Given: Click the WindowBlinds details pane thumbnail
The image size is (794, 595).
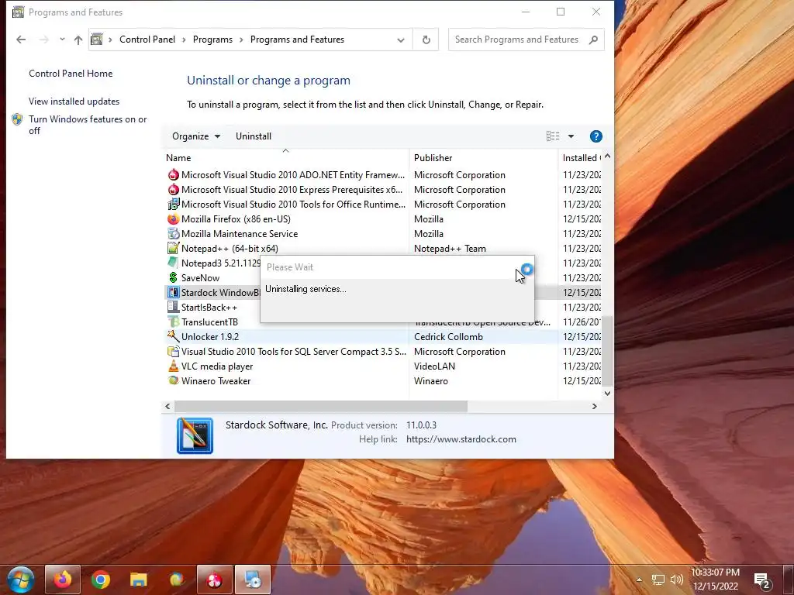Looking at the screenshot, I should tap(195, 435).
